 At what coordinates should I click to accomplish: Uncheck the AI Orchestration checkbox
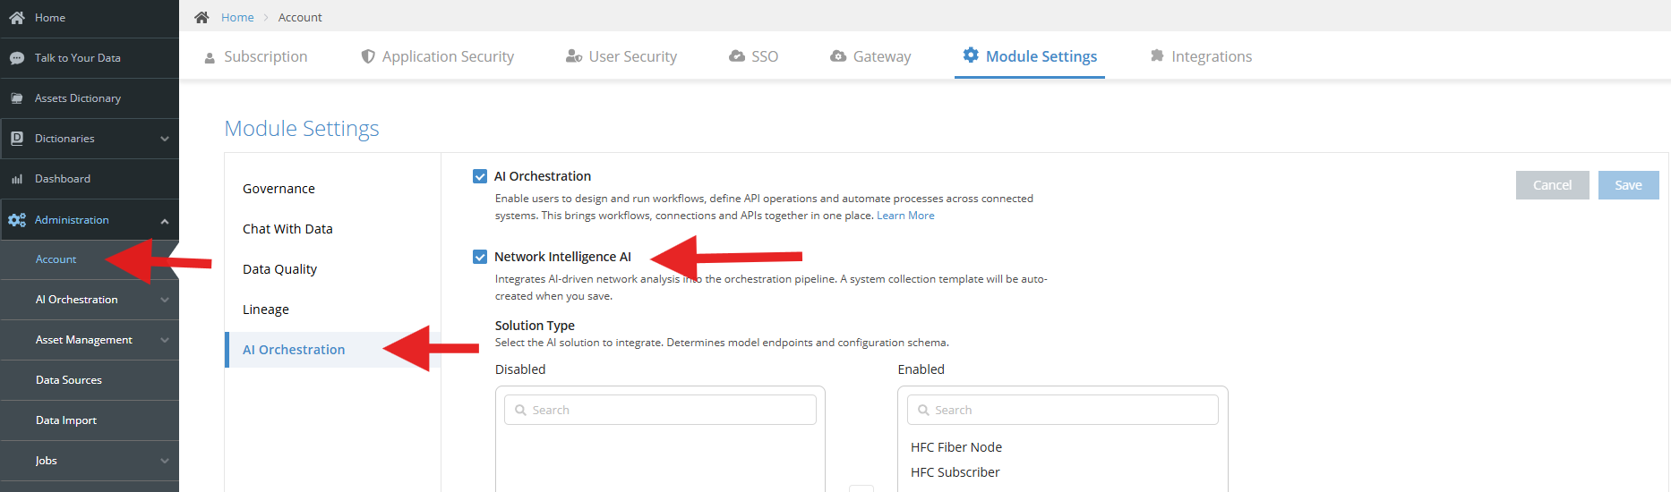point(480,176)
